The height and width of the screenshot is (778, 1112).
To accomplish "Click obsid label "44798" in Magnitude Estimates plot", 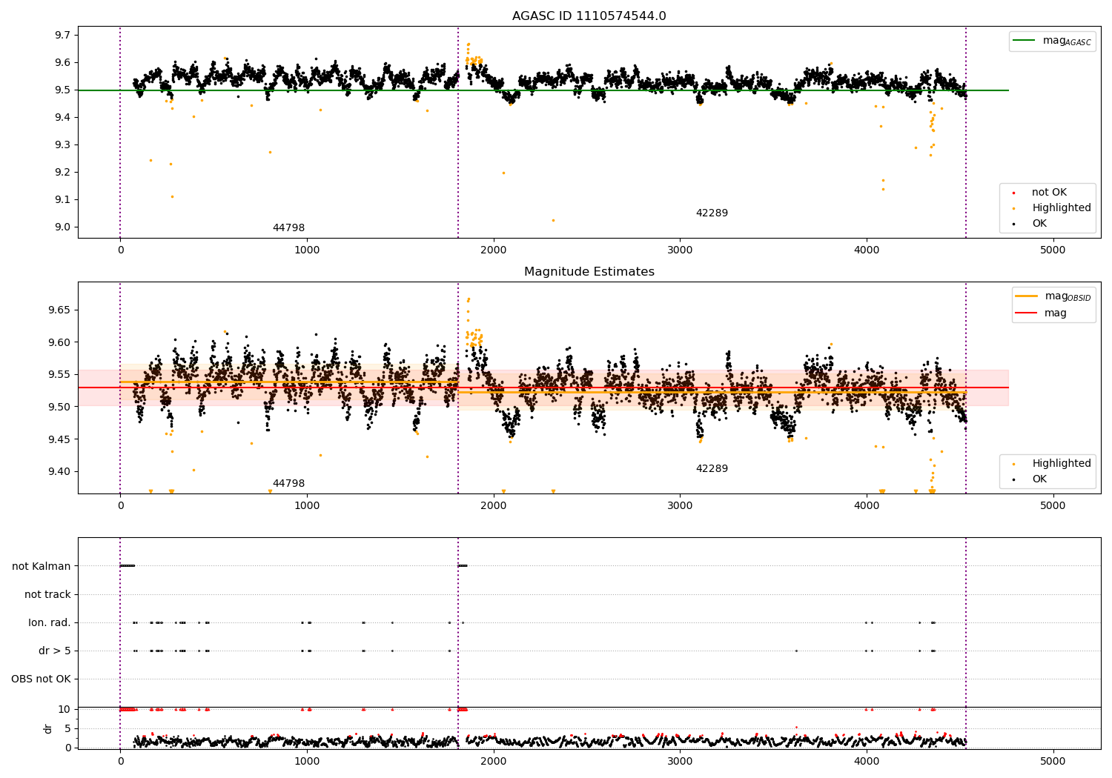I will pyautogui.click(x=288, y=484).
